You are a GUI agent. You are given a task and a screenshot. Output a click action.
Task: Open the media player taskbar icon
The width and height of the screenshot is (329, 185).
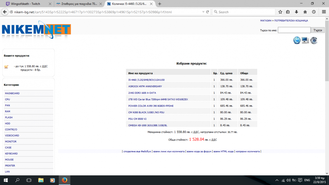(x=52, y=180)
